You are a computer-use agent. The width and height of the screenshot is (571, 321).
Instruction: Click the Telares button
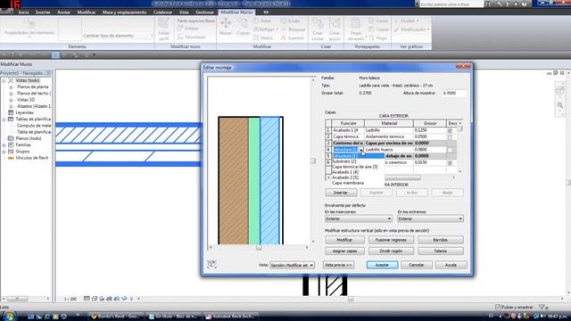pos(441,251)
